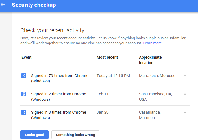
Task: Click the Google icon beside the 79 sign-ins entry
Action: point(24,76)
